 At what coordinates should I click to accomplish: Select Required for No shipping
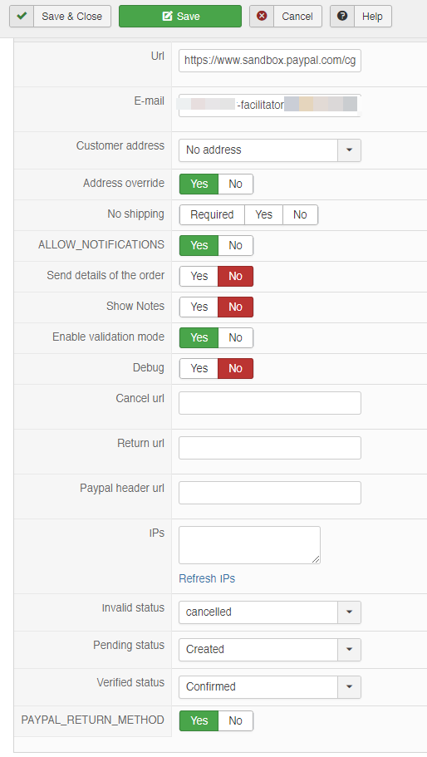[212, 215]
